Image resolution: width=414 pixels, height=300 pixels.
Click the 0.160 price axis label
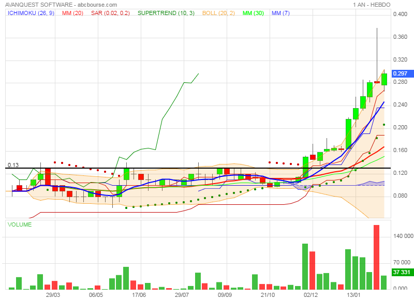tap(400, 150)
